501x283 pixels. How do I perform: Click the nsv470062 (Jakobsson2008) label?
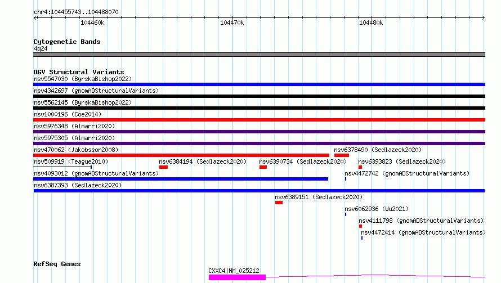pos(76,150)
